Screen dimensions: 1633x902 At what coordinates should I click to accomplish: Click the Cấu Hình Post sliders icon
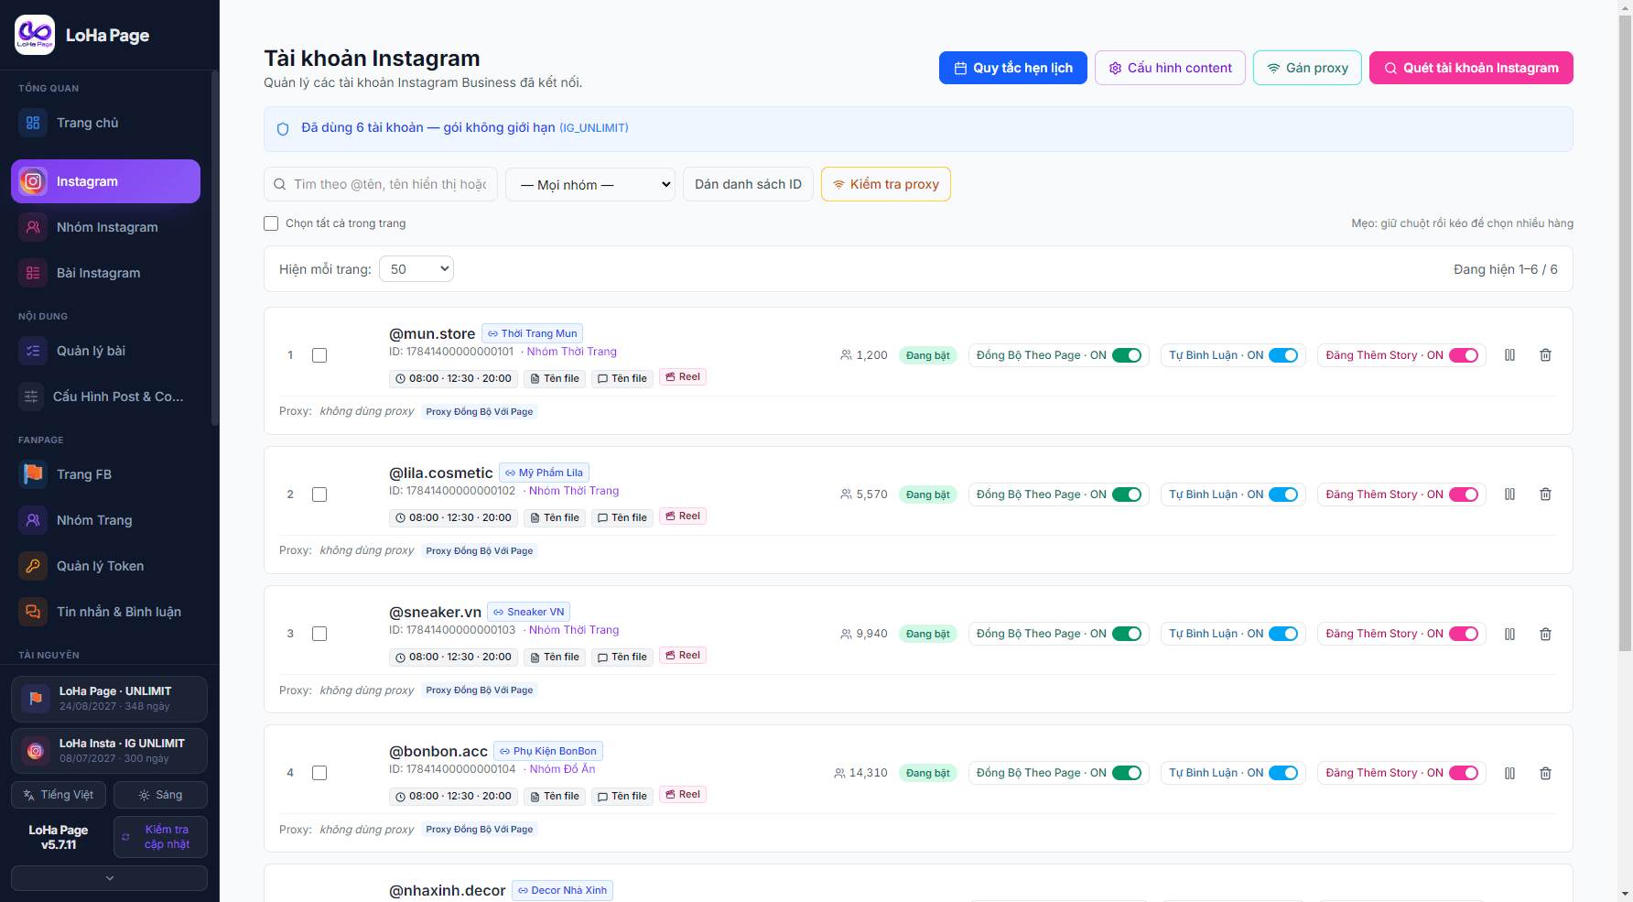pos(31,397)
